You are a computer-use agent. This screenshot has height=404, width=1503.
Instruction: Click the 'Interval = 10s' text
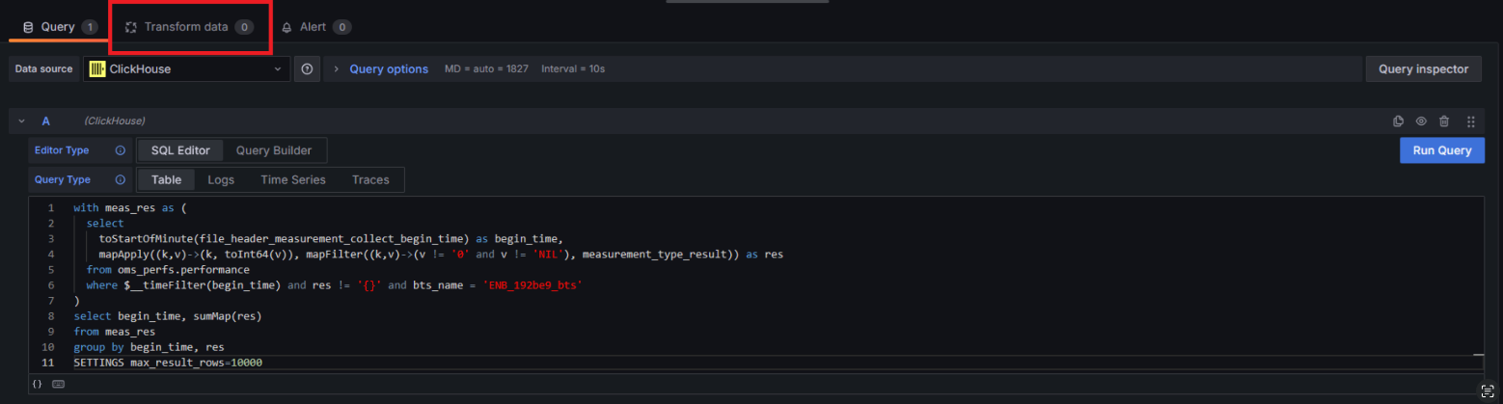(573, 69)
